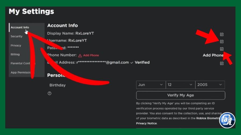Open the Billing settings tab
The width and height of the screenshot is (241, 135).
coord(27,54)
